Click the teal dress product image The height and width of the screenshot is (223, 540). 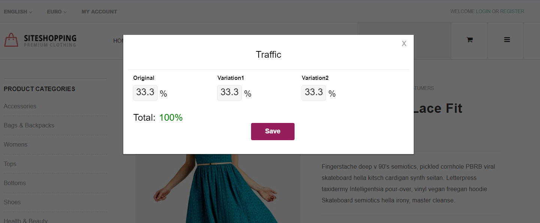[x=218, y=189]
